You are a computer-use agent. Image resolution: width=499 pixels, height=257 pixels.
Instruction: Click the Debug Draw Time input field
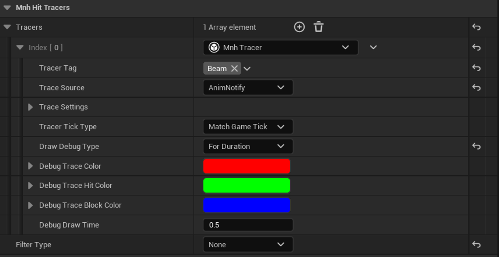(248, 225)
